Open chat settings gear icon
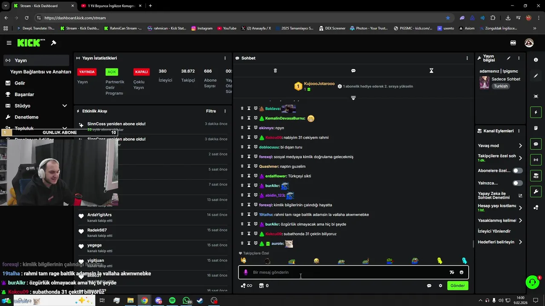Viewport: 545px width, 306px height. (440, 286)
